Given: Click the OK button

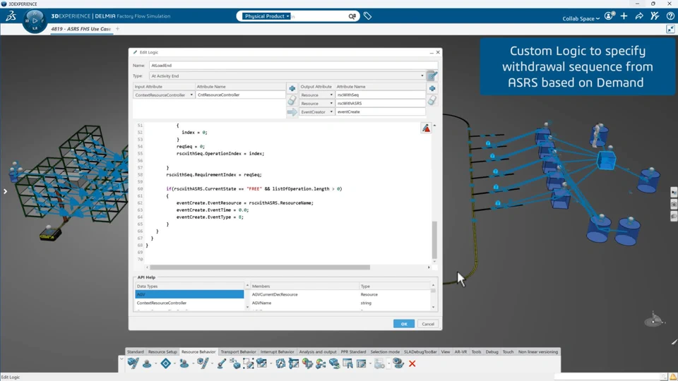Looking at the screenshot, I should click(404, 324).
